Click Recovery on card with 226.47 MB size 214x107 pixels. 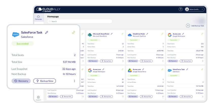[173, 61]
